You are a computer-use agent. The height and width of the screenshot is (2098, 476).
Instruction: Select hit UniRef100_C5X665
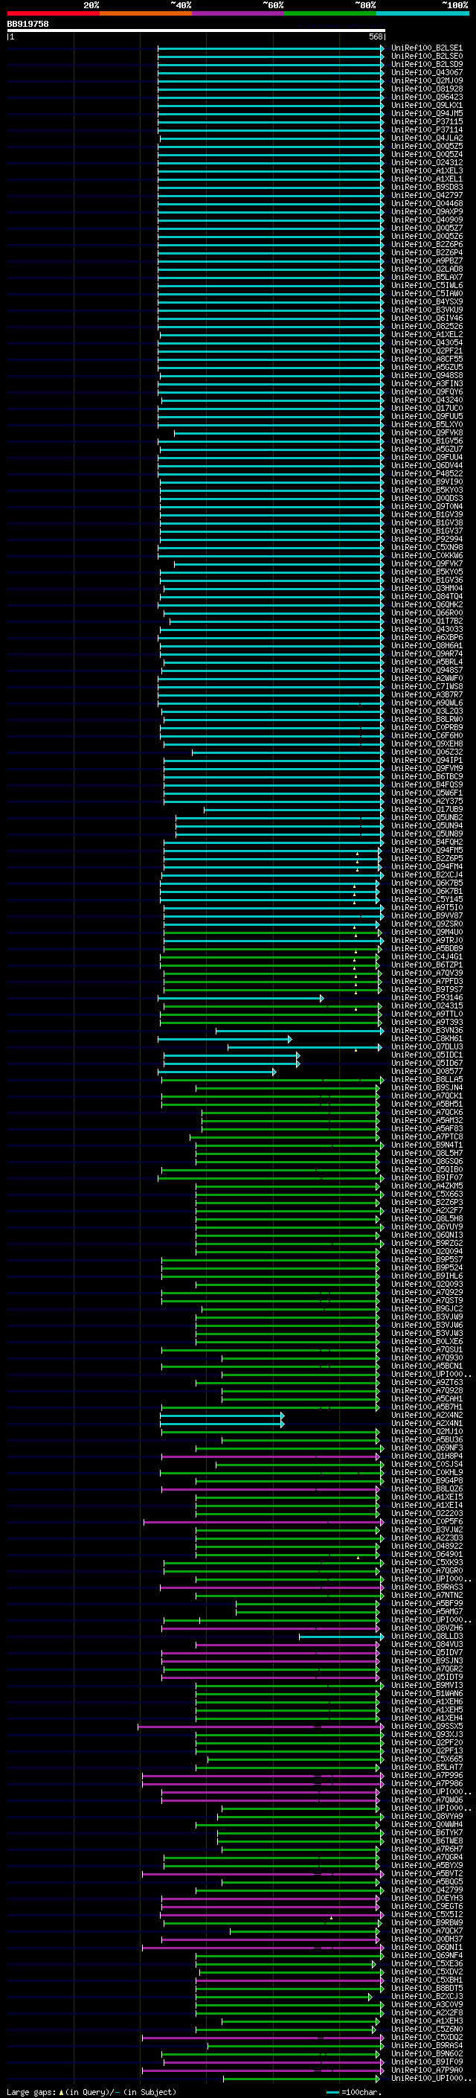(426, 1759)
